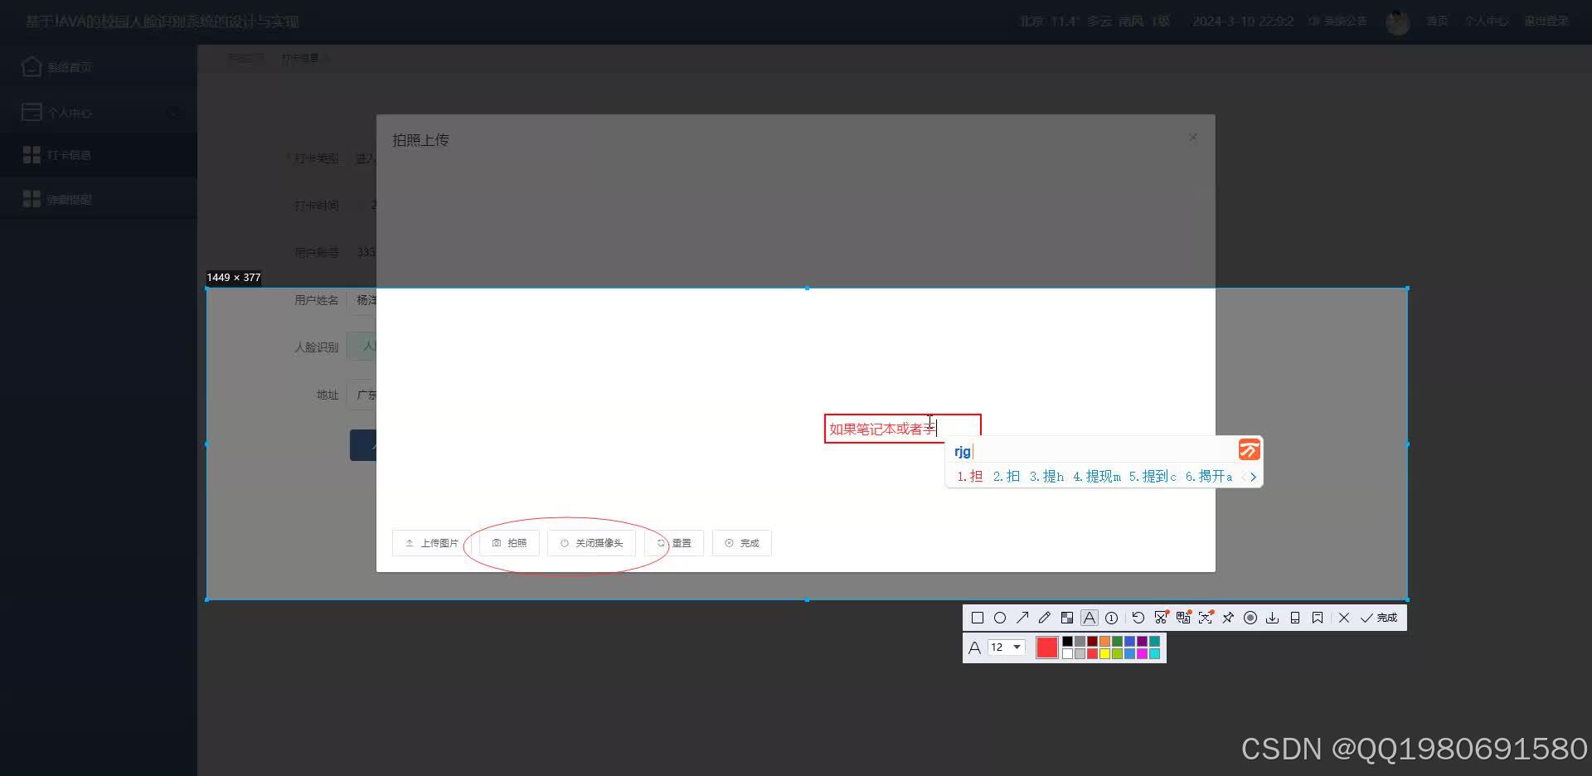Open 弹窗提醒 in the sidebar

click(x=99, y=199)
